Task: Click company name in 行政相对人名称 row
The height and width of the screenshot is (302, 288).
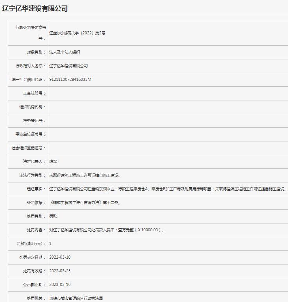Action: coord(68,66)
